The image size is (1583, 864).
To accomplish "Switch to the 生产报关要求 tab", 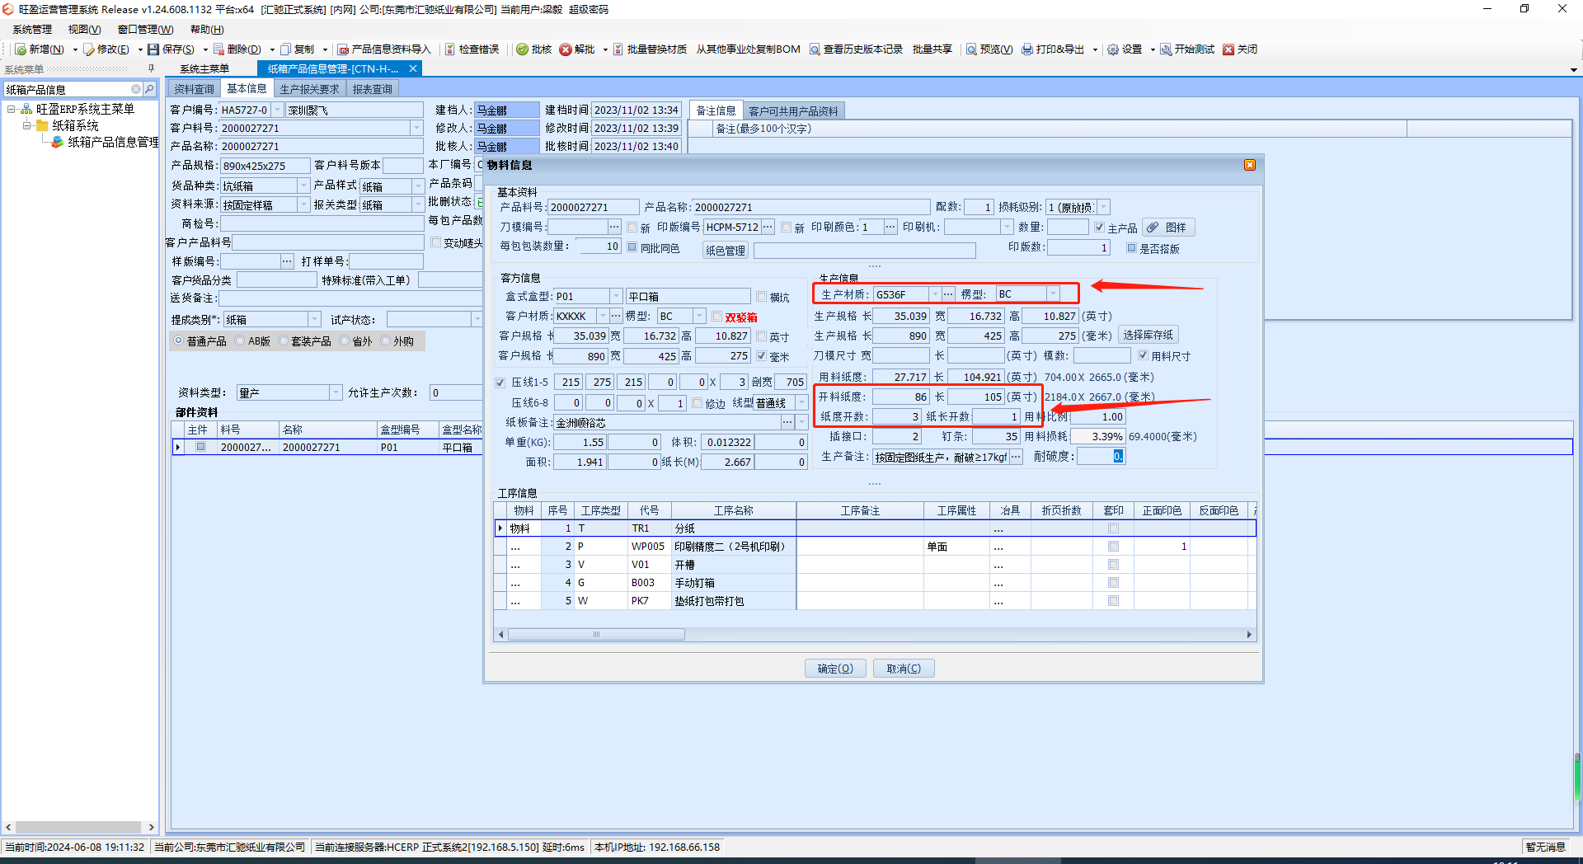I will click(309, 89).
